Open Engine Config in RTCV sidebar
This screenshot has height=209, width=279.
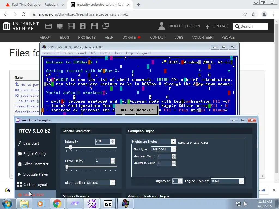pos(32,153)
